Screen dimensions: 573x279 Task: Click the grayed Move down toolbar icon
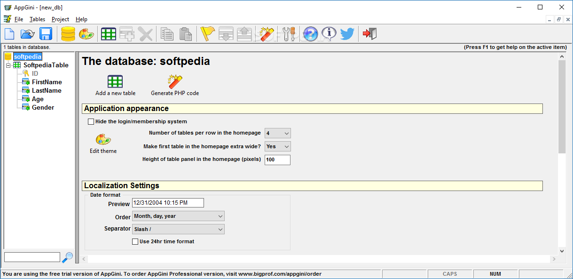coord(226,34)
